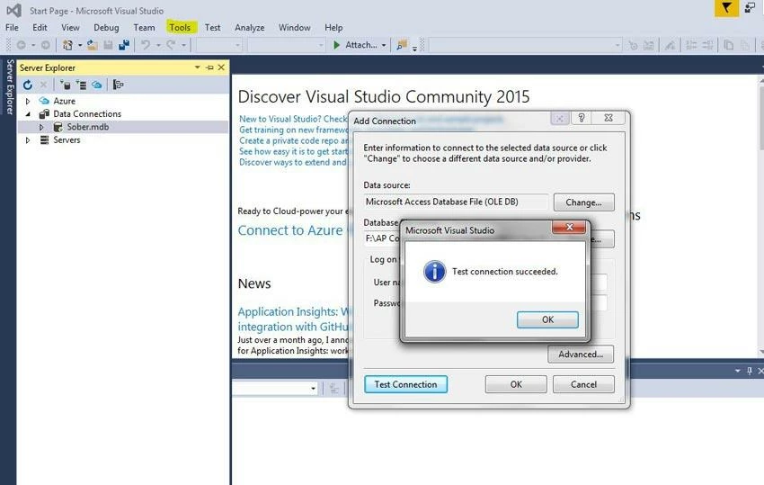Pin the Server Explorer panel

coord(210,67)
